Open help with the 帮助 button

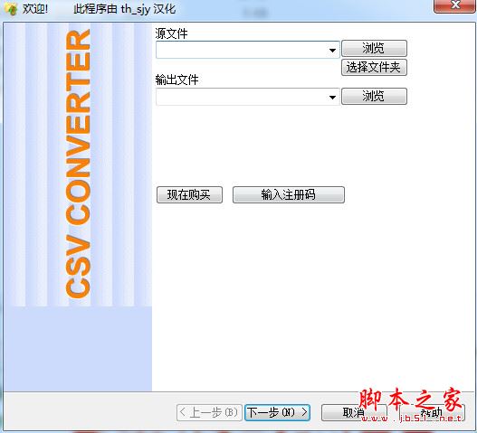432,412
